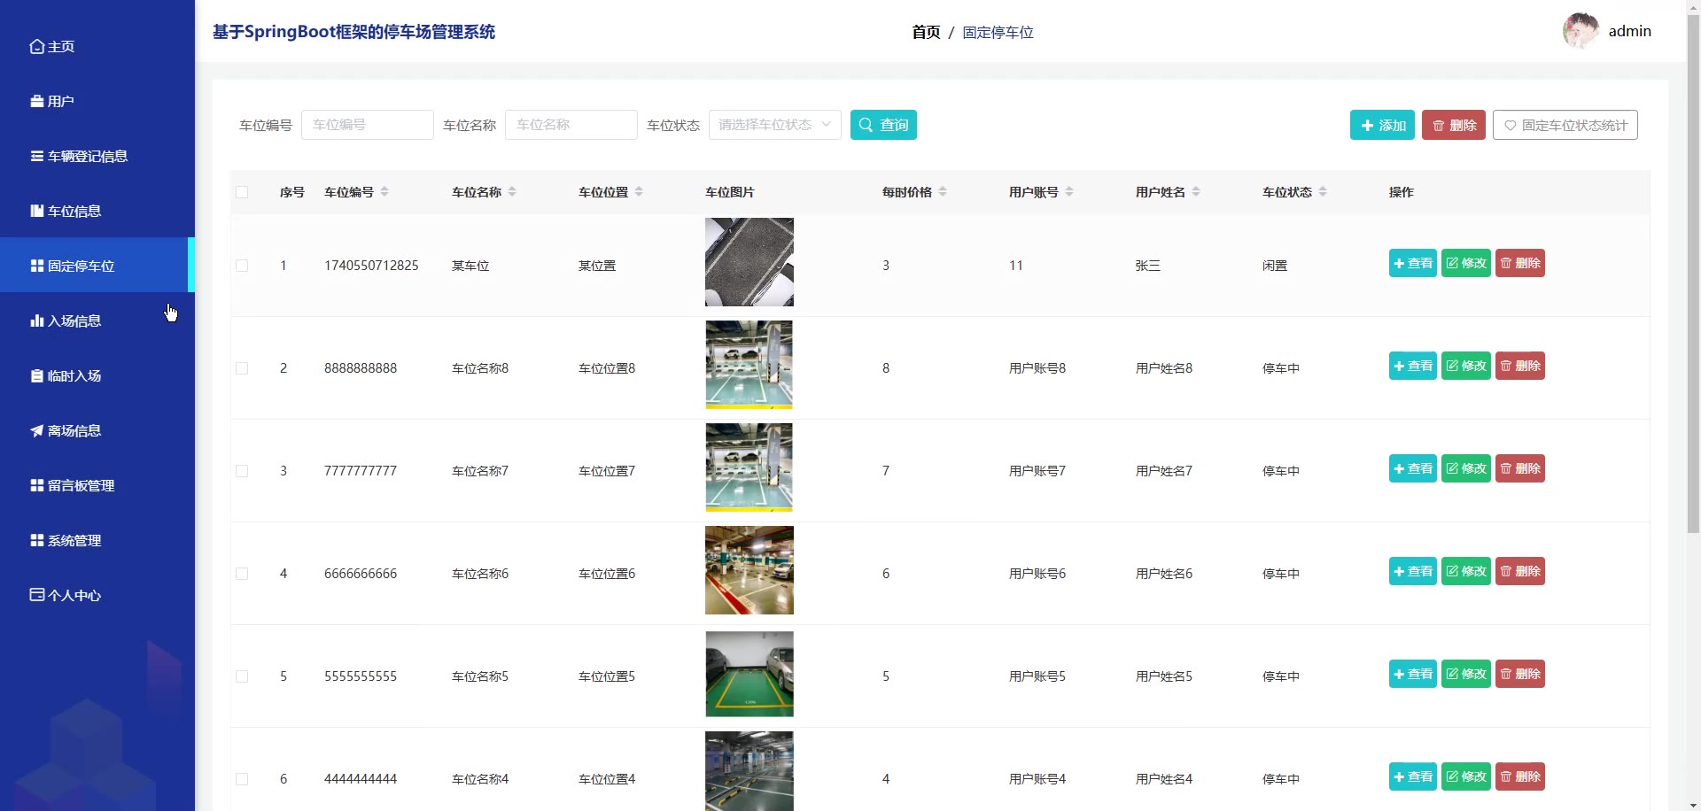
Task: Click the bar chart icon beside 入场信息
Action: 37,321
